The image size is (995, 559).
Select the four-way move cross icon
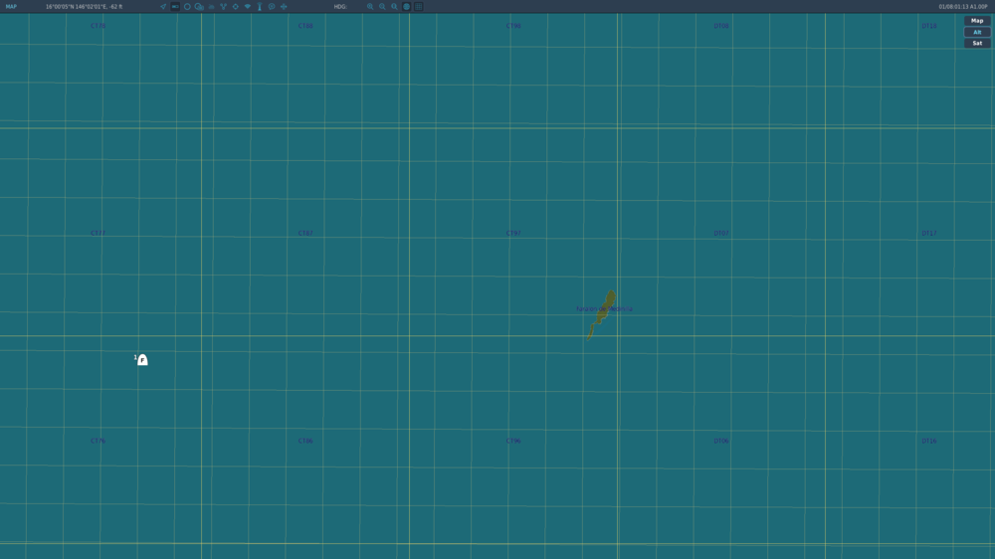284,6
